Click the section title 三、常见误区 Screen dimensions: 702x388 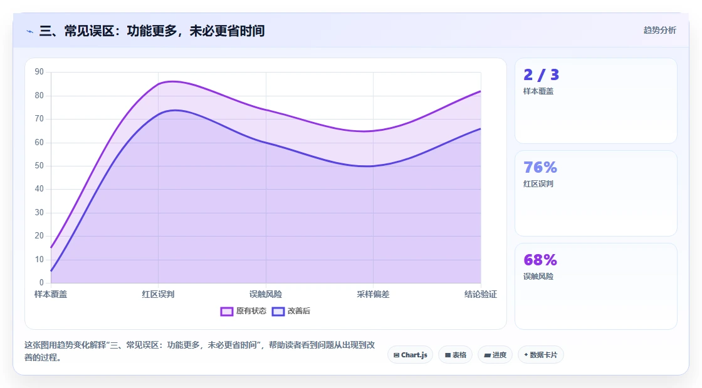point(152,31)
